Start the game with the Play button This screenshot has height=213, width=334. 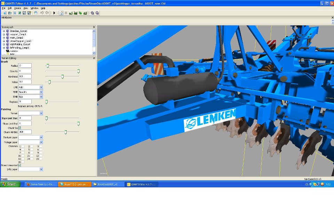pos(54,13)
